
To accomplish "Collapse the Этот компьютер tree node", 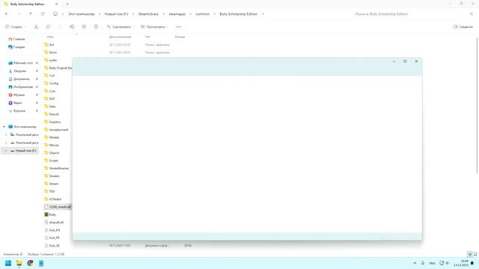I will click(x=4, y=126).
